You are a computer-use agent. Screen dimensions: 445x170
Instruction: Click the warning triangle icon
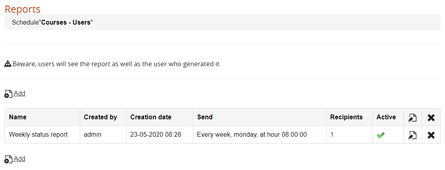pos(8,64)
